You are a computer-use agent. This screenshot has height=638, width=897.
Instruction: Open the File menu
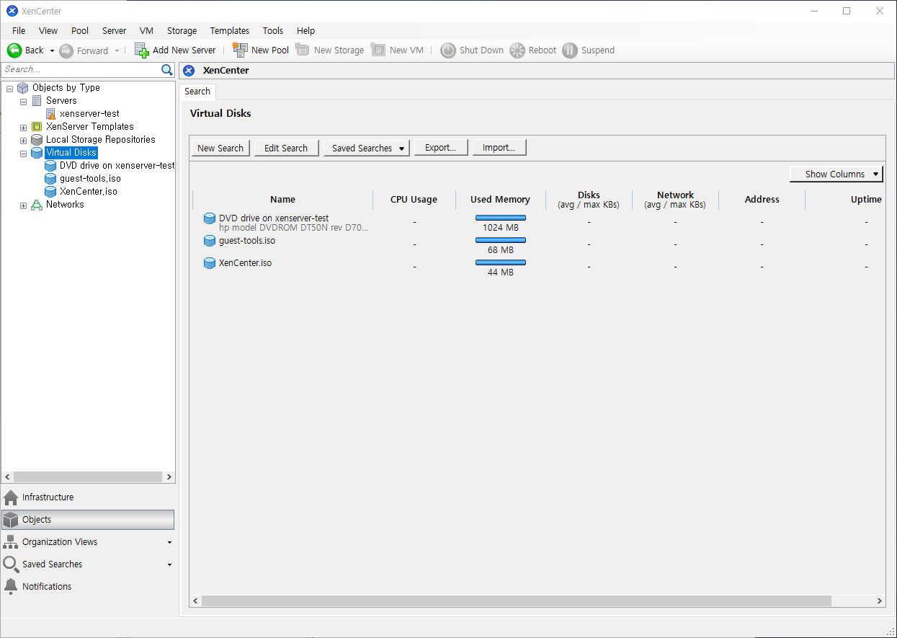[x=19, y=31]
